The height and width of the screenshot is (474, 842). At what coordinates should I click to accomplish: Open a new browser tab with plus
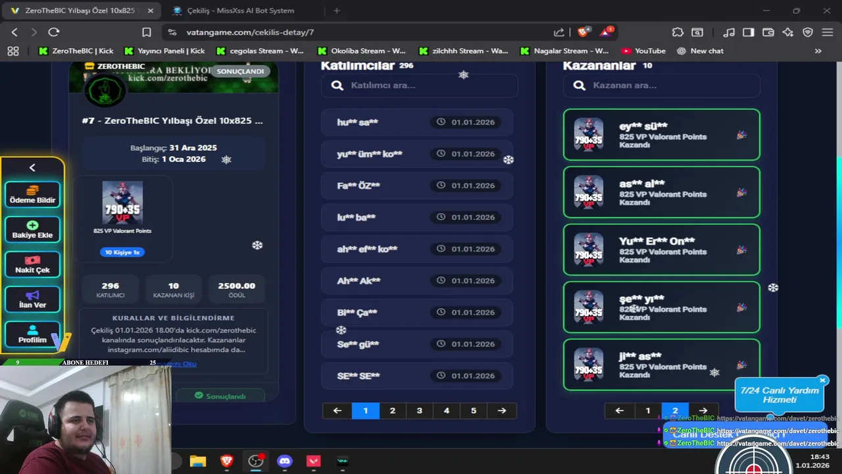tap(337, 11)
